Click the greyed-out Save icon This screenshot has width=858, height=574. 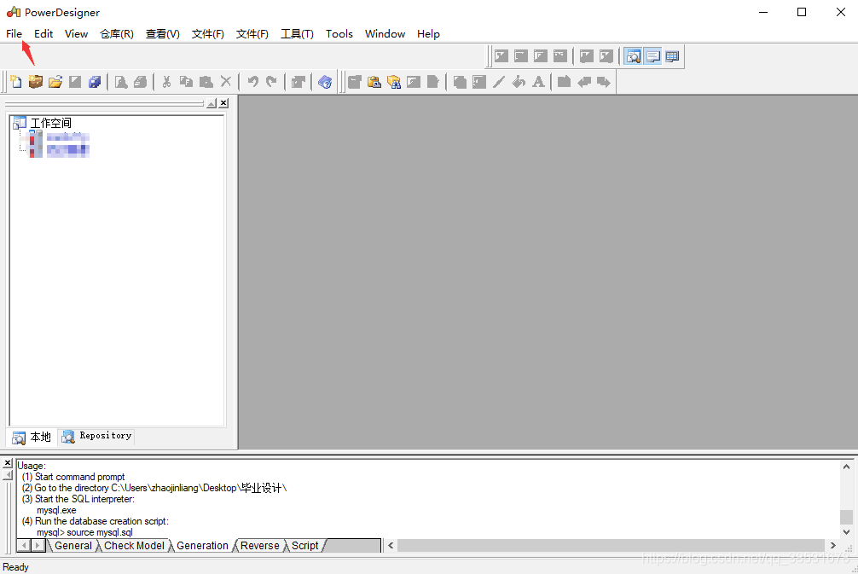click(x=75, y=82)
